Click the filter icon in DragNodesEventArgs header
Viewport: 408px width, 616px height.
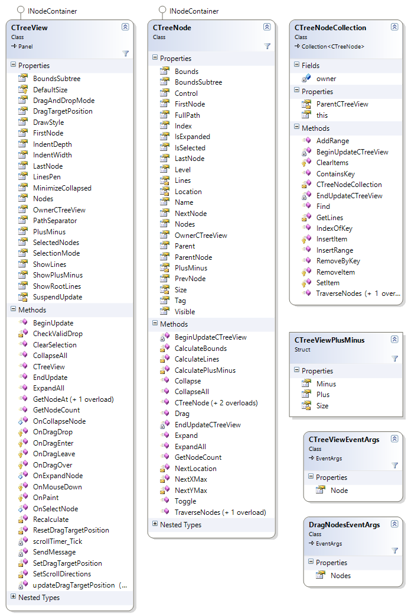(394, 551)
